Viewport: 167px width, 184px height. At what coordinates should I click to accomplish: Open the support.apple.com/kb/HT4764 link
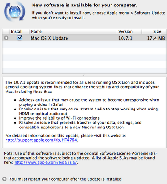(41, 140)
